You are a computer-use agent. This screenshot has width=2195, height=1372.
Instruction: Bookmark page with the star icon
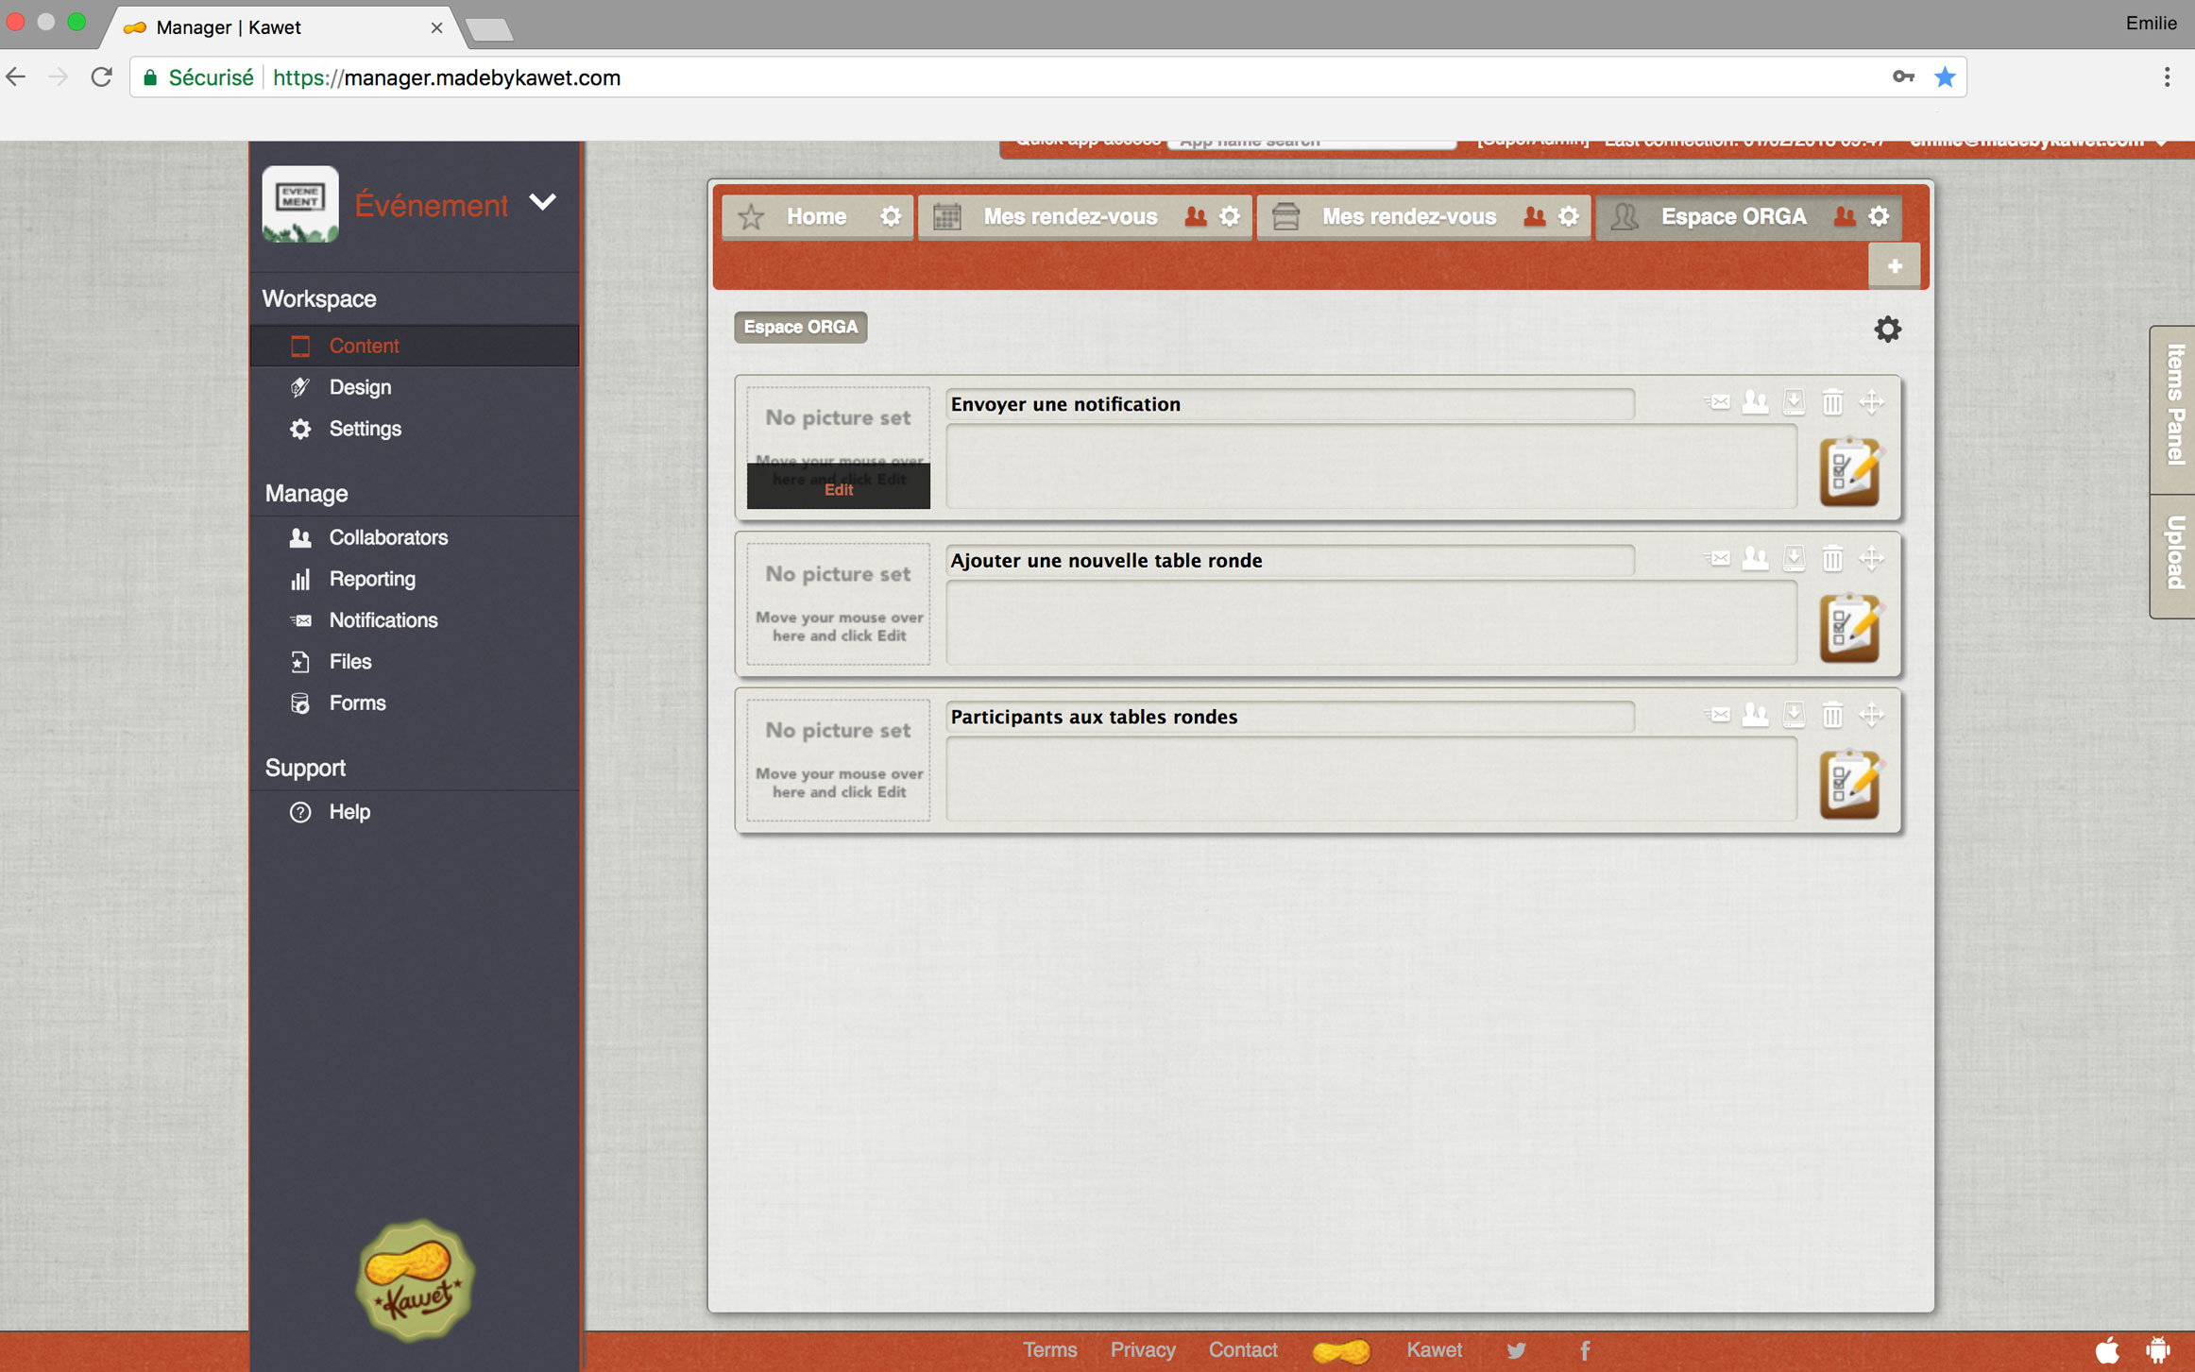click(x=1944, y=77)
